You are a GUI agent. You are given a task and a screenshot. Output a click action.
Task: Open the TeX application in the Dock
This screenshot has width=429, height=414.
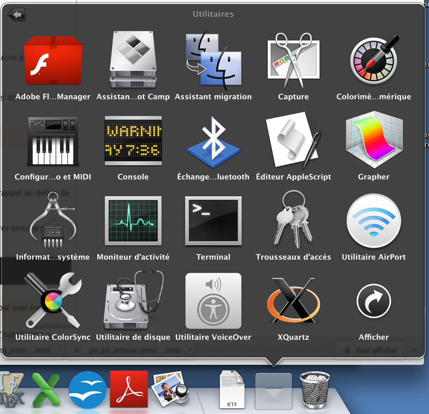coord(12,390)
